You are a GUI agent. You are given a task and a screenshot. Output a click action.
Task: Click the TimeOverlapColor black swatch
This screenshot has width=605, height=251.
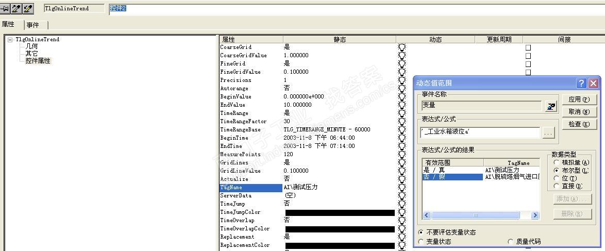(x=340, y=229)
